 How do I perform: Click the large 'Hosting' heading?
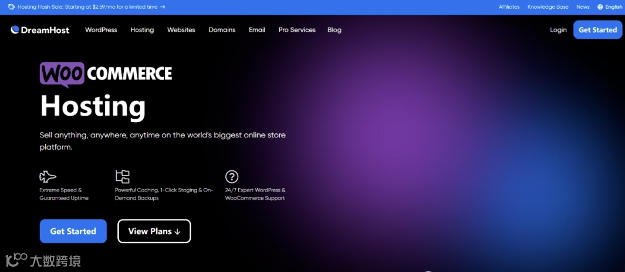point(93,106)
